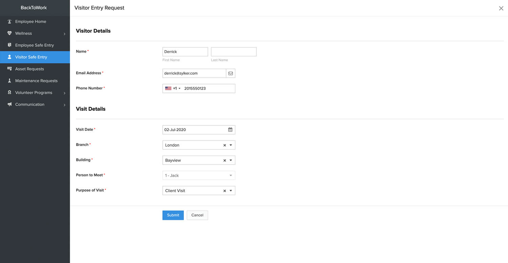Clear the London branch selection
The height and width of the screenshot is (263, 508).
[x=225, y=145]
